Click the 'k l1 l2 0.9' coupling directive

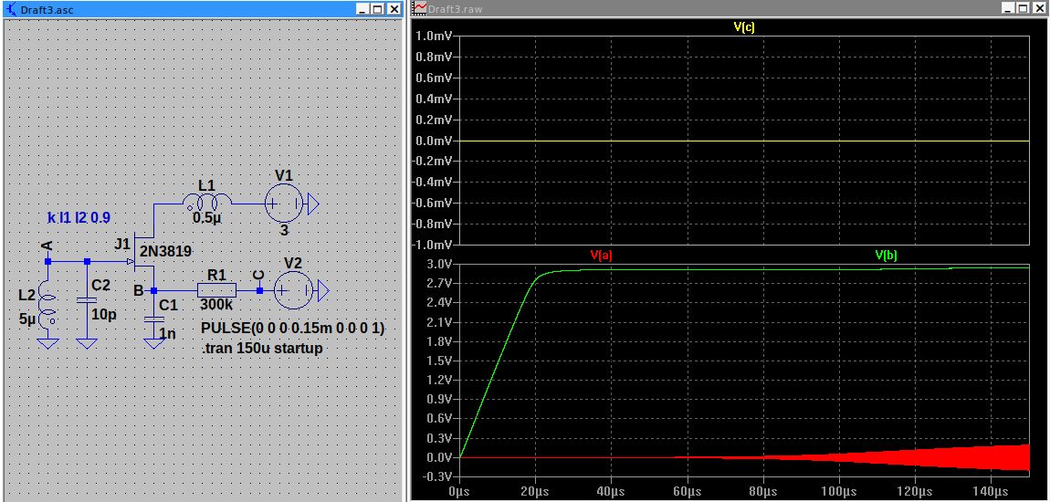79,218
